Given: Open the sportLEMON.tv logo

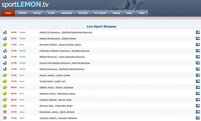Looking at the screenshot, I should coord(25,4).
